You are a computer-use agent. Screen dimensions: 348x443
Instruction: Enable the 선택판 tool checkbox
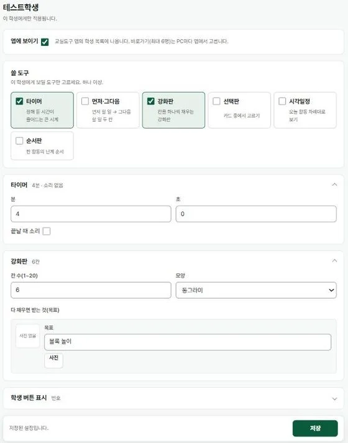(216, 101)
